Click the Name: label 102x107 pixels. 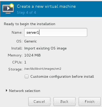click(17, 32)
